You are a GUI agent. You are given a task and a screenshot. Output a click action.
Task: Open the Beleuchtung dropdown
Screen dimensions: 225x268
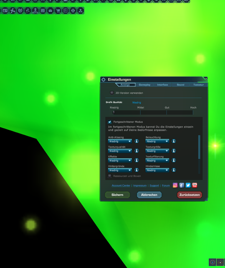[157, 142]
